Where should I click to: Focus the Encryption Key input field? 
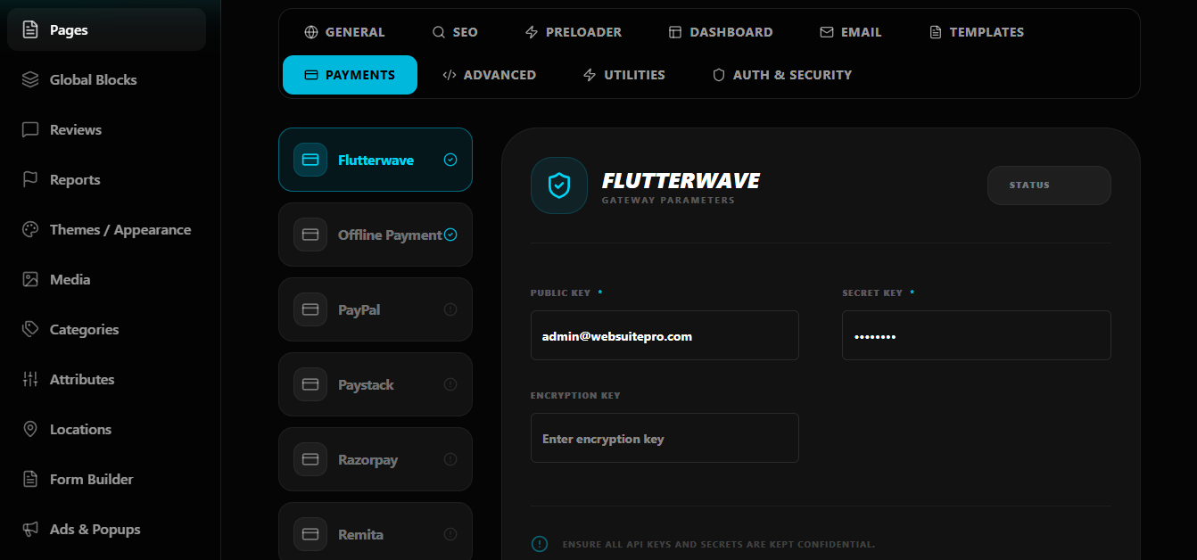click(x=665, y=438)
